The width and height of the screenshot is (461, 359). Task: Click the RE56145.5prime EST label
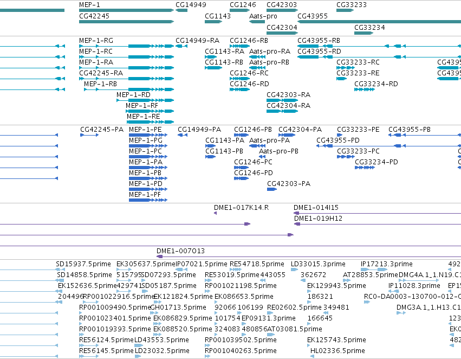[106, 351]
